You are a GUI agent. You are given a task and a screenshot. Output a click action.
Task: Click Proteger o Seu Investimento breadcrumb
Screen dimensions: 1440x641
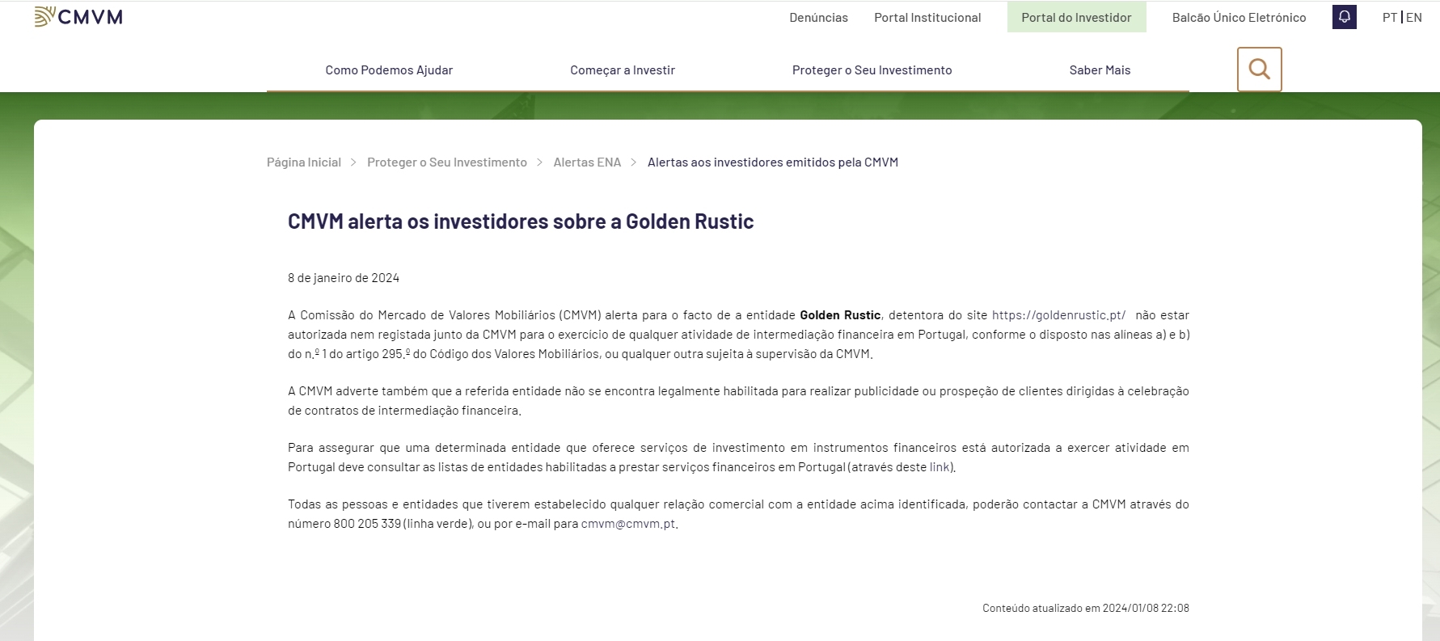pos(446,162)
